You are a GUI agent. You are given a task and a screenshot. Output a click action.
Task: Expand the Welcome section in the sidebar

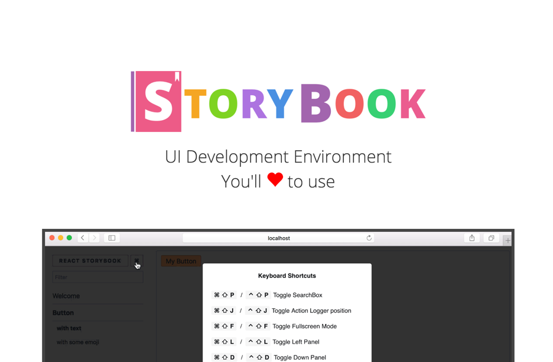click(x=66, y=296)
